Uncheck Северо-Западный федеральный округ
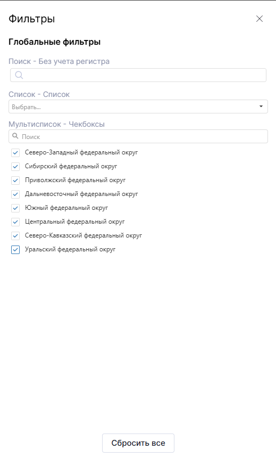Screen dimensions: 276x458 coord(15,152)
